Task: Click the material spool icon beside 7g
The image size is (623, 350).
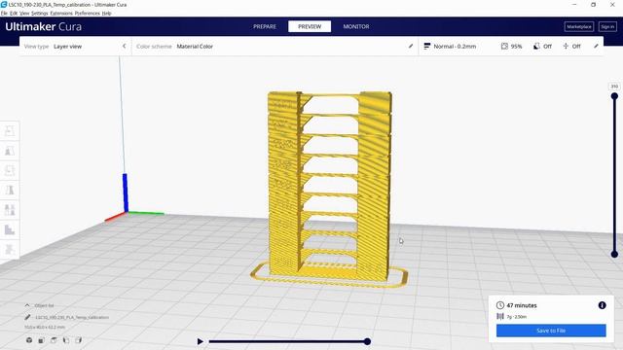Action: click(x=499, y=316)
